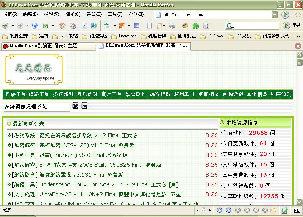Click the music note status bar icon
Image resolution: width=303 pixels, height=217 pixels.
(x=203, y=210)
